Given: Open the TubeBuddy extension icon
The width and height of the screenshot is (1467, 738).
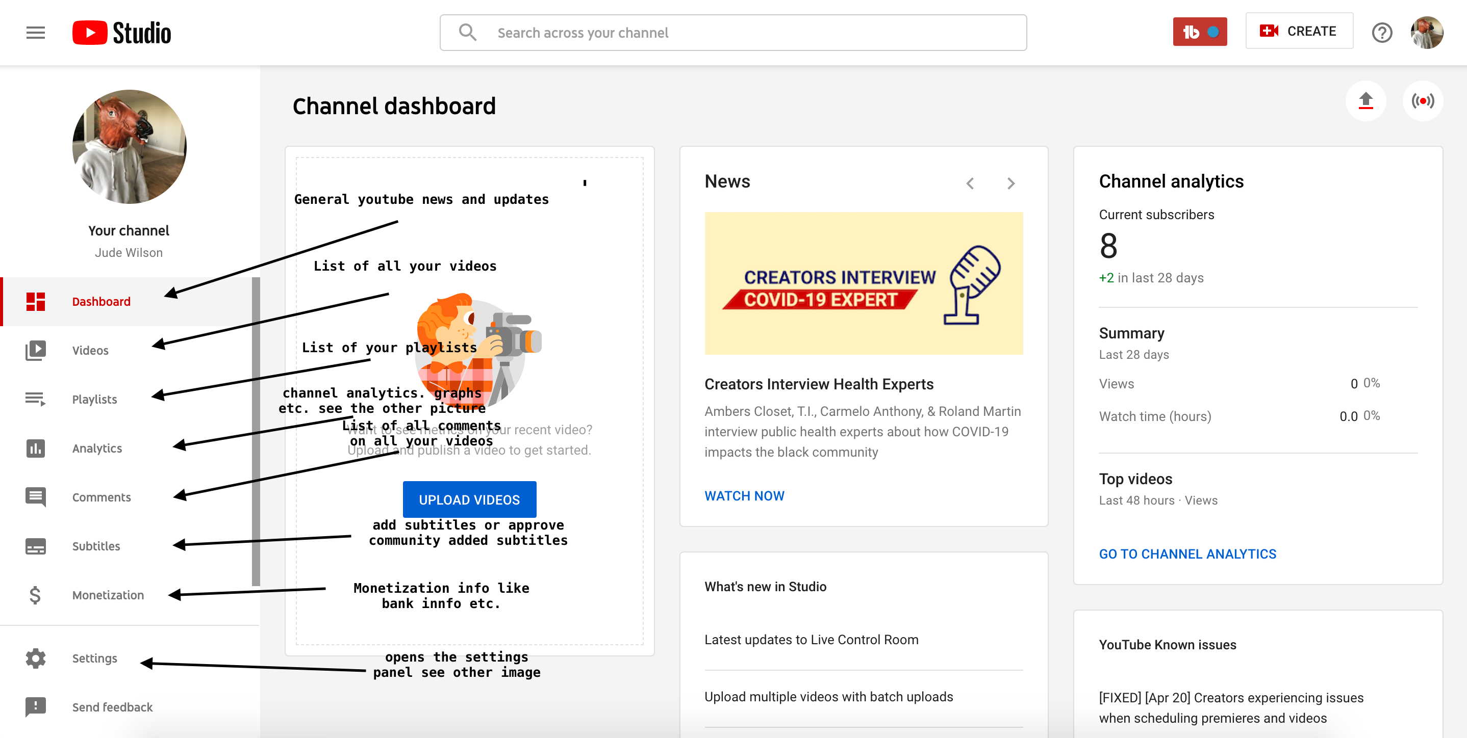Looking at the screenshot, I should (x=1199, y=32).
